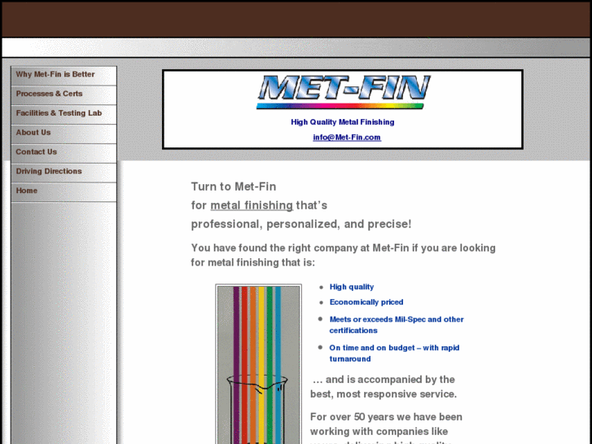592x444 pixels.
Task: Go to Processes & Certs
Action: tap(64, 95)
